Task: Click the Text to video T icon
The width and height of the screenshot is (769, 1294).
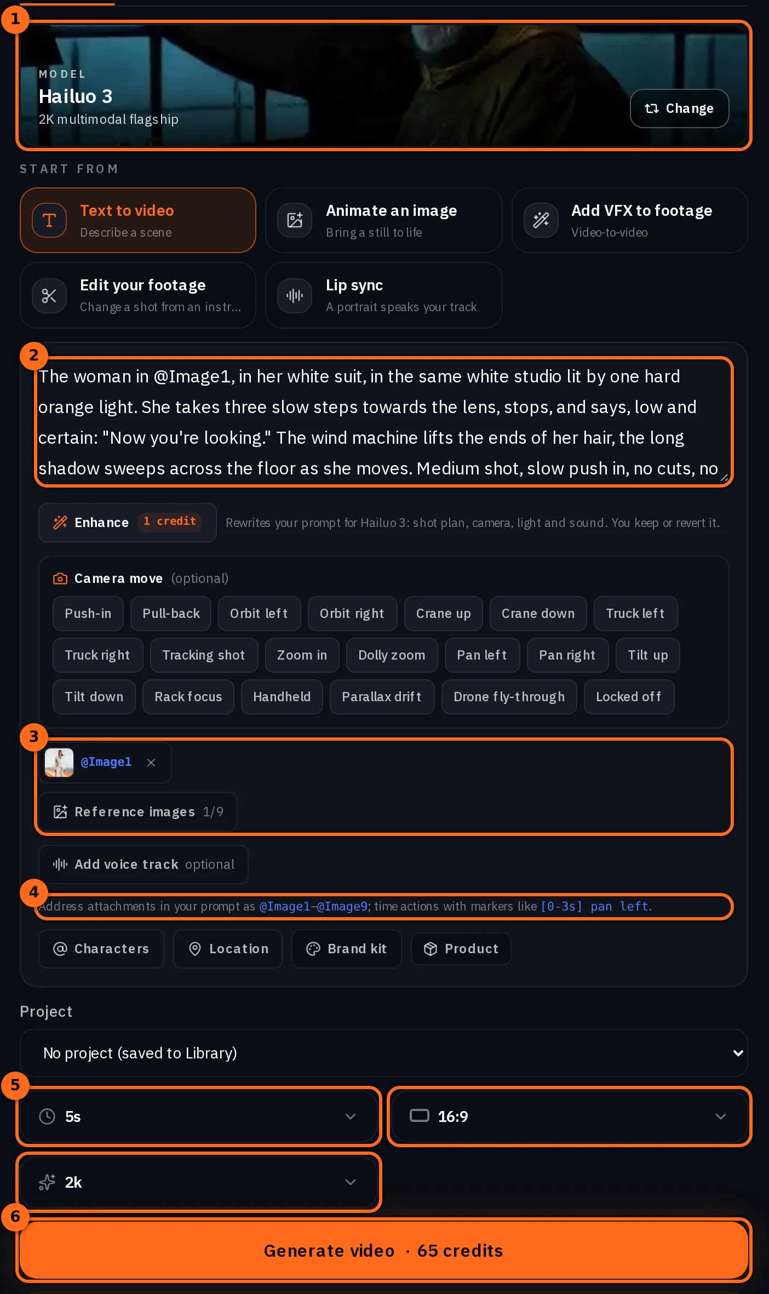Action: point(49,220)
